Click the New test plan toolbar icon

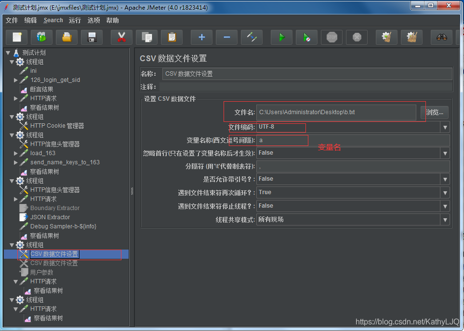[x=17, y=37]
